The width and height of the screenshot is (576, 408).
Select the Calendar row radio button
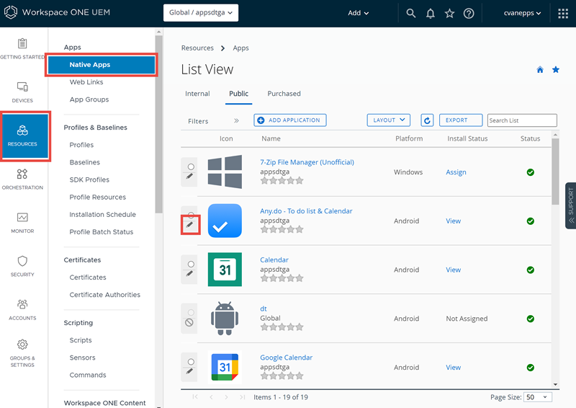tap(191, 264)
